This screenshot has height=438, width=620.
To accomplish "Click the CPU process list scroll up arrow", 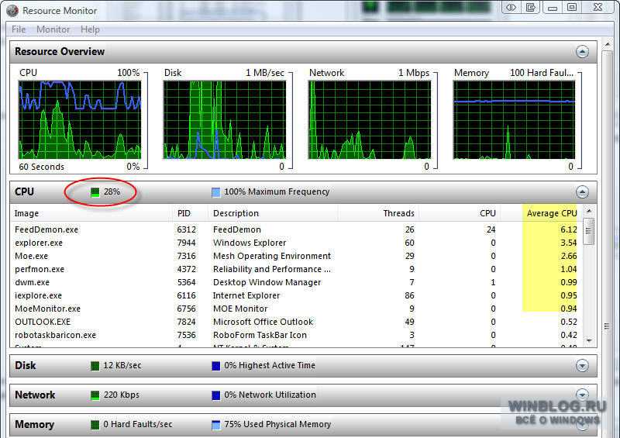I will 589,212.
